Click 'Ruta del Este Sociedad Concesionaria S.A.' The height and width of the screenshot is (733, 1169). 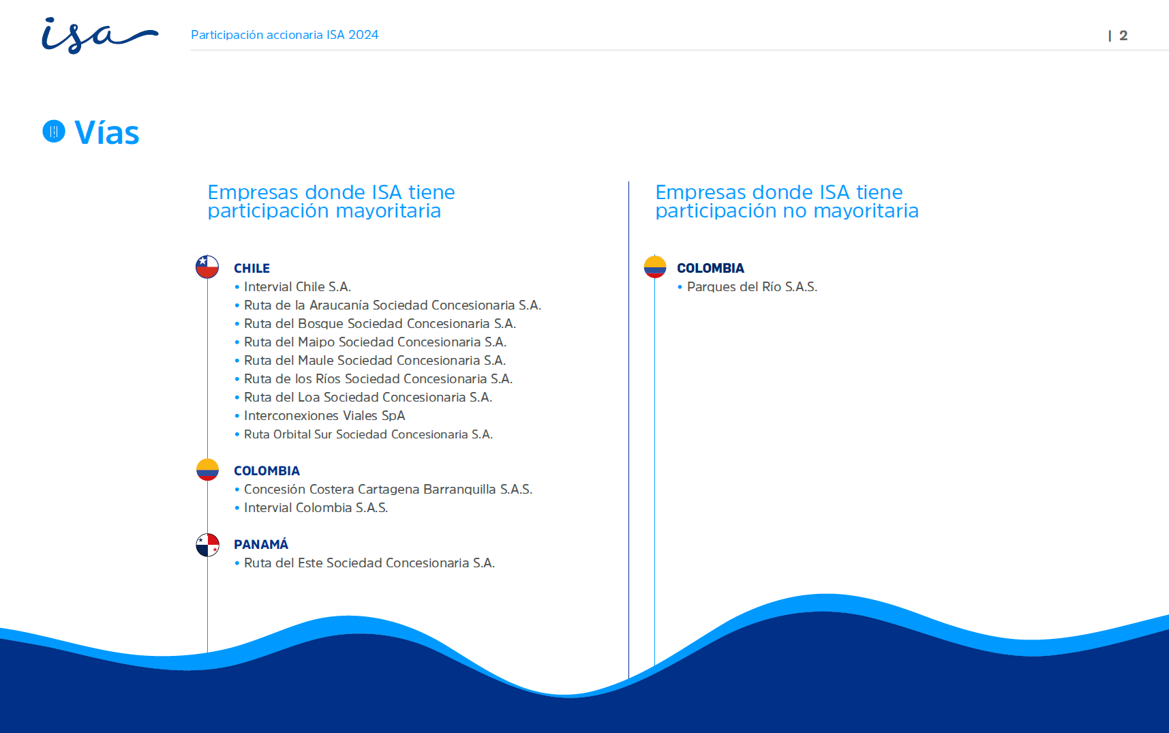click(369, 563)
